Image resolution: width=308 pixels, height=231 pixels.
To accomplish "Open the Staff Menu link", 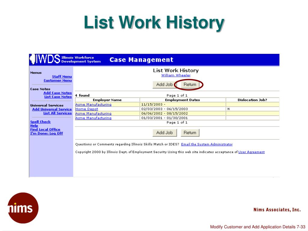I will (62, 76).
